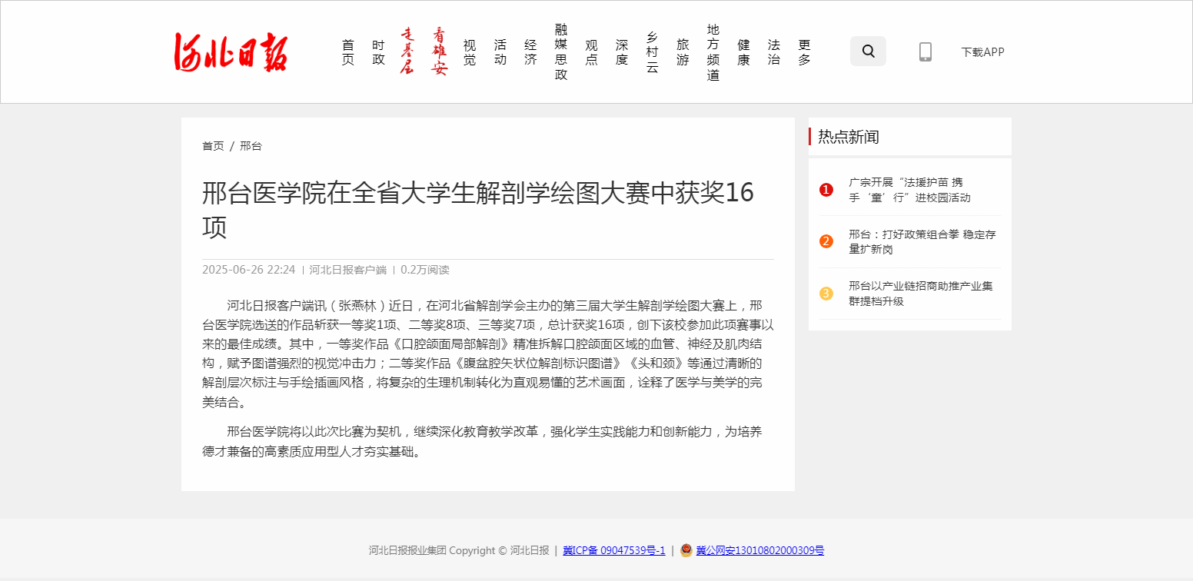Click the 邢台 breadcrumb link
The height and width of the screenshot is (581, 1193).
coord(251,146)
